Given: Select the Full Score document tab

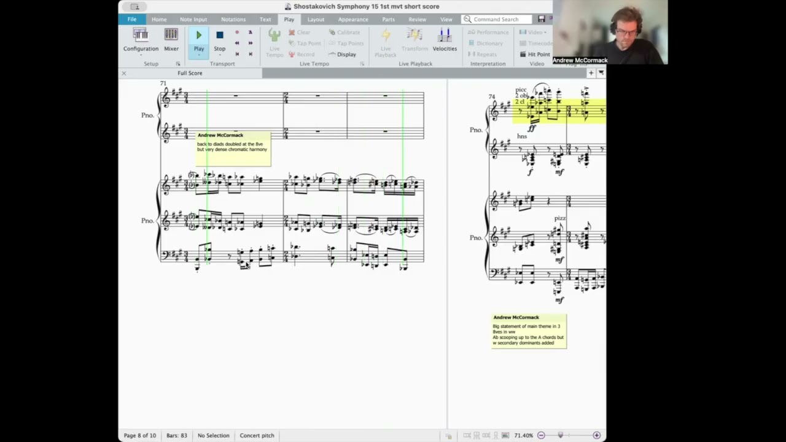Looking at the screenshot, I should pos(190,73).
